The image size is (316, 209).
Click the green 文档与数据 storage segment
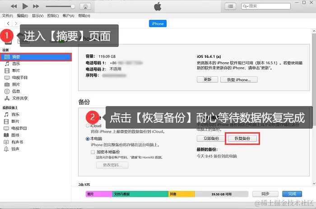[x=140, y=194]
